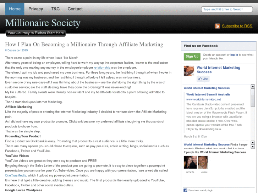Open the Privacy page
The image size is (258, 193).
tap(36, 9)
